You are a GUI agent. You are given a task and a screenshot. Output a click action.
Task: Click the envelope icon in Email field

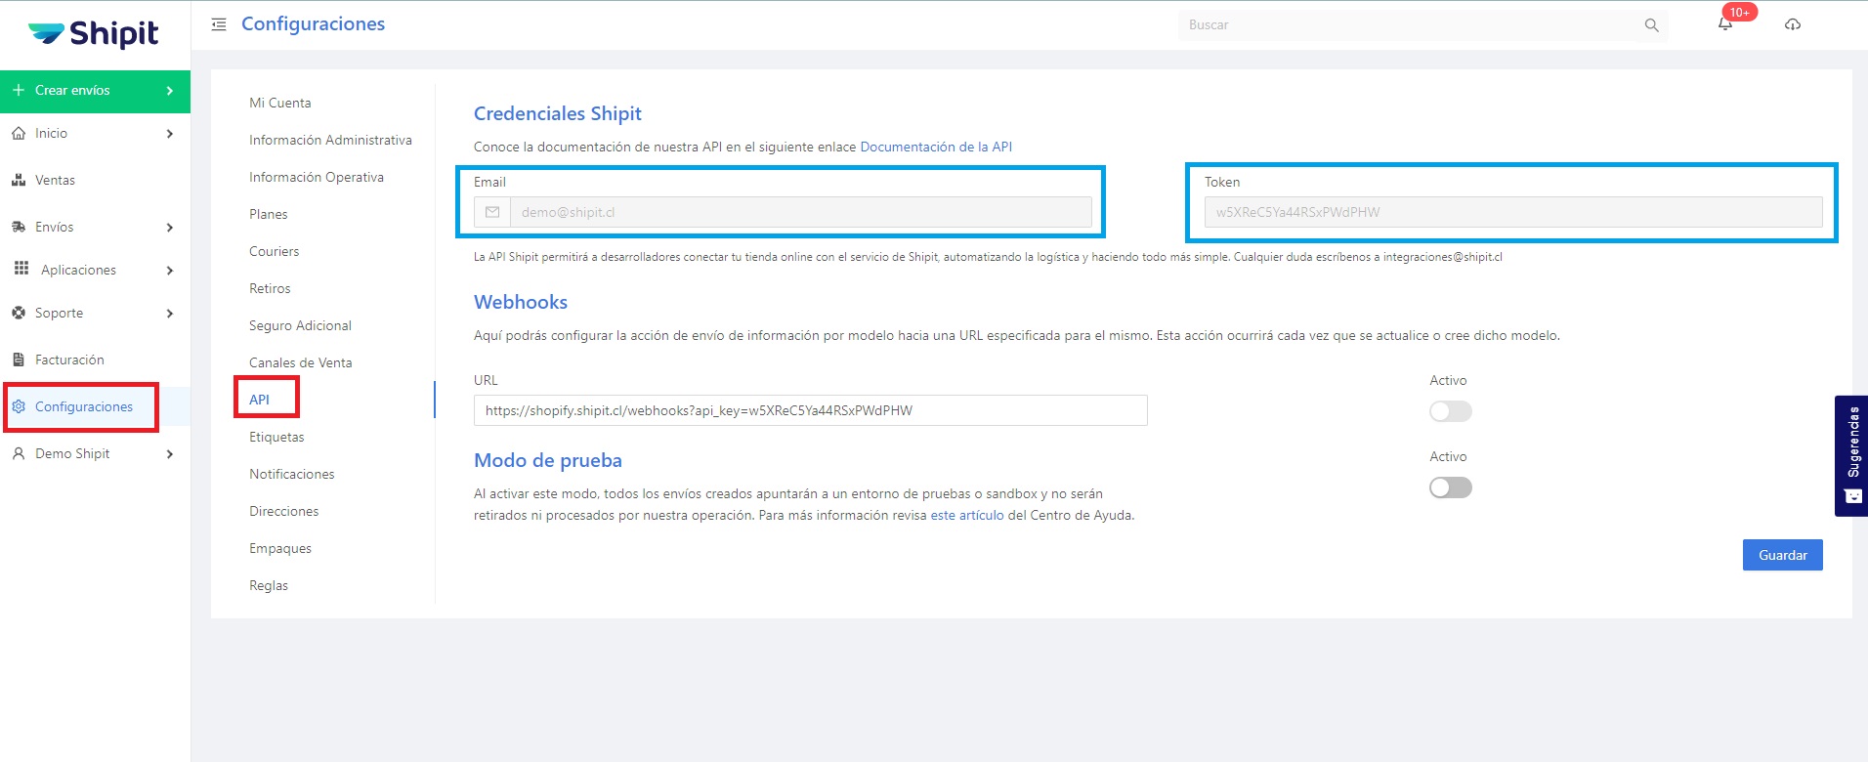pos(492,212)
